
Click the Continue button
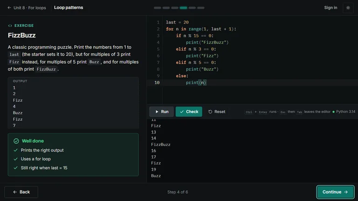coord(335,192)
